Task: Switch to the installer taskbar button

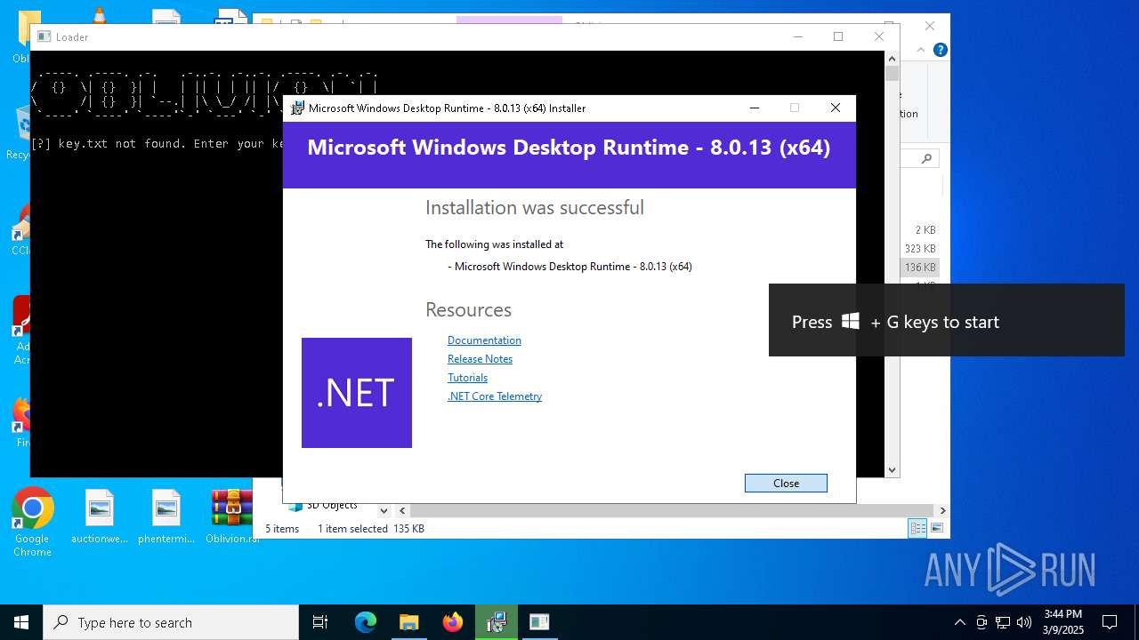Action: [496, 622]
